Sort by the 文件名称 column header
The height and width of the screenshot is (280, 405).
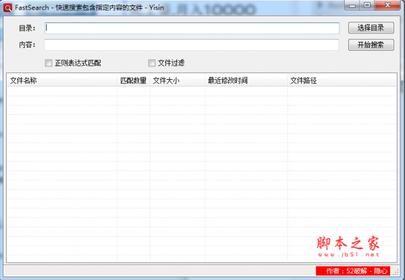click(62, 80)
